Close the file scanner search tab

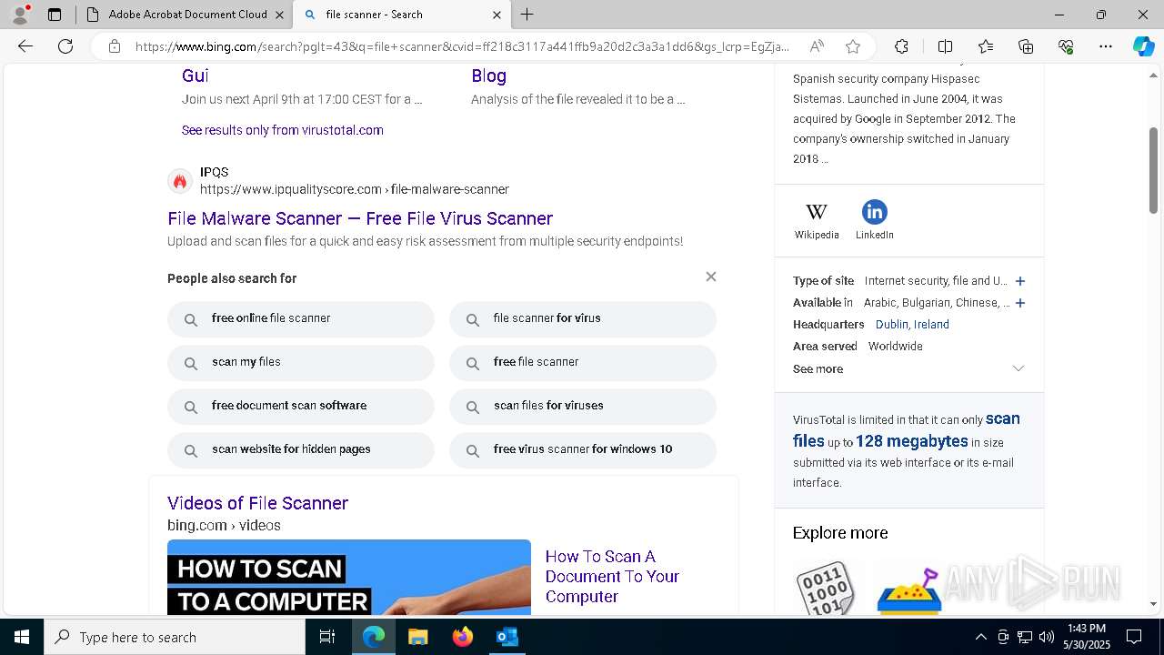pos(497,15)
